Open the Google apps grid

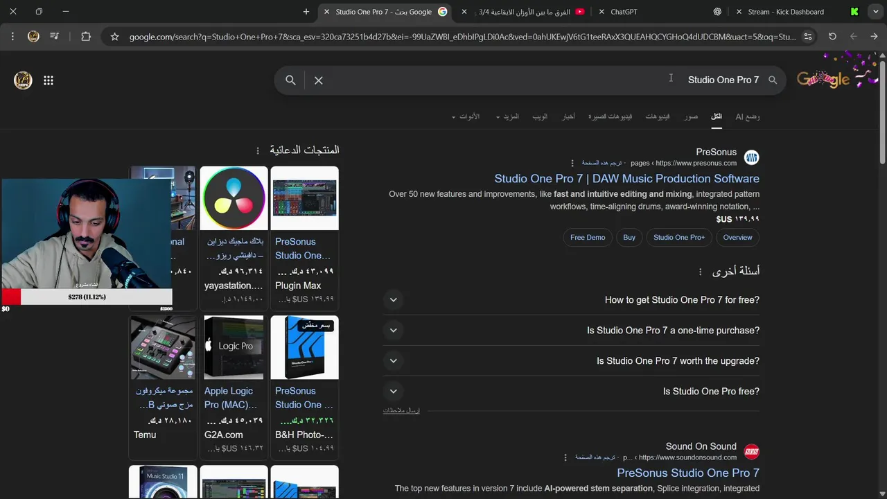[x=49, y=80]
